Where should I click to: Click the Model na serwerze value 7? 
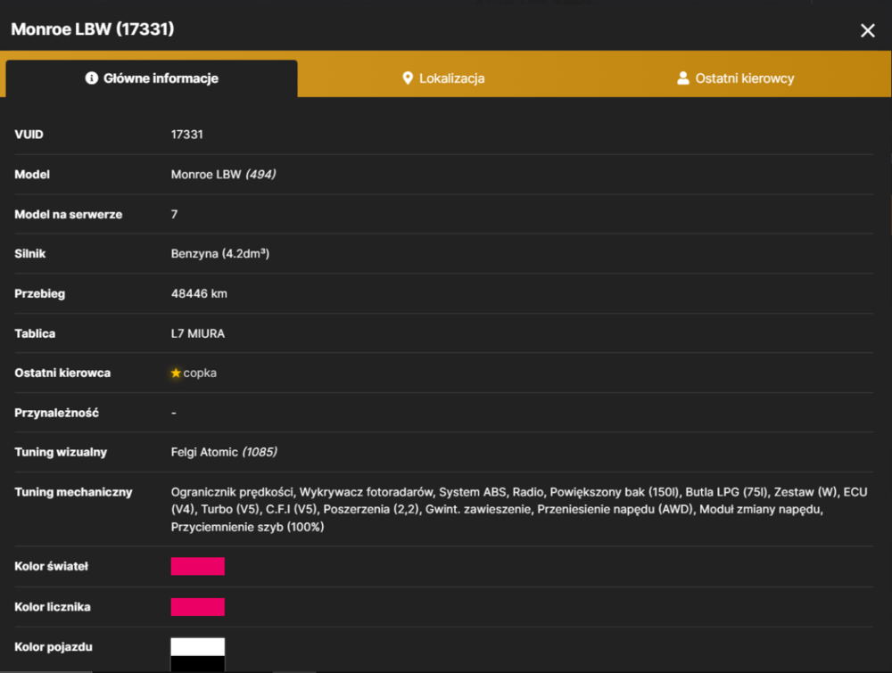174,214
